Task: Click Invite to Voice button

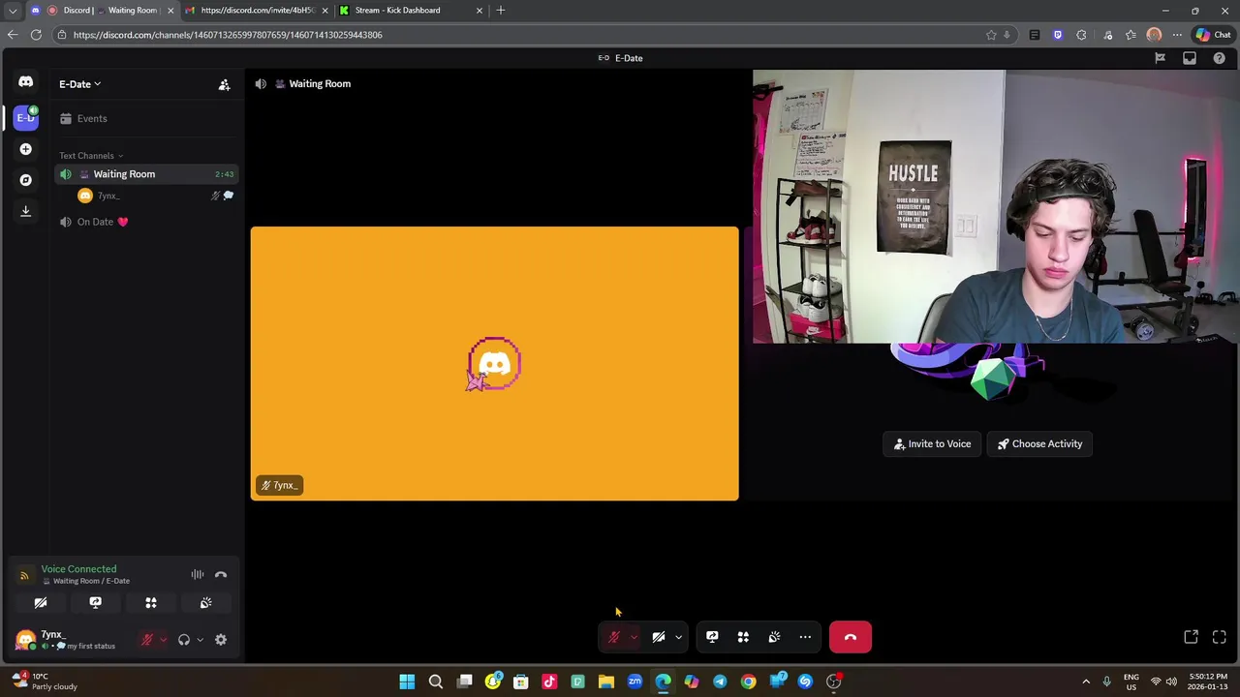Action: pyautogui.click(x=932, y=444)
